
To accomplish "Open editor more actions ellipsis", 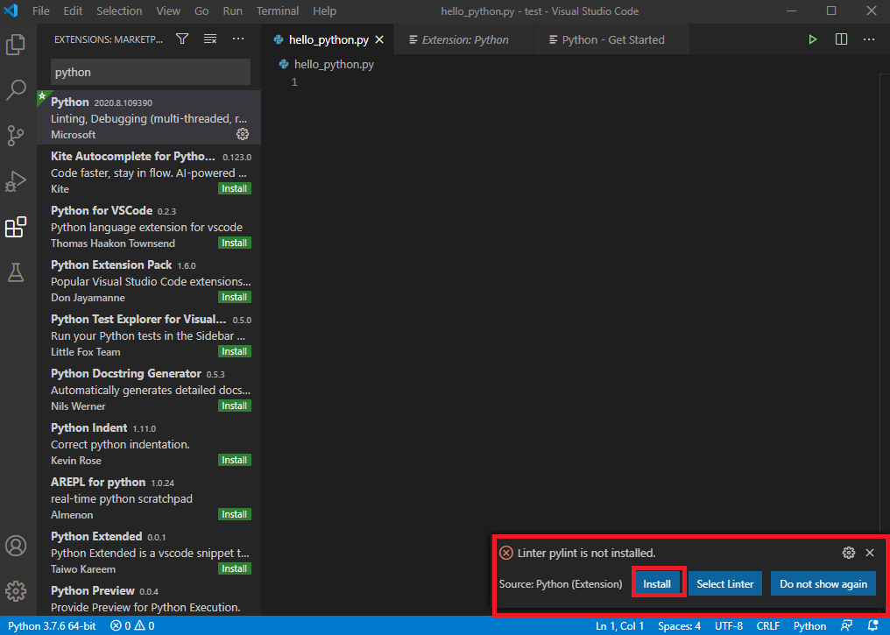I will pos(869,39).
